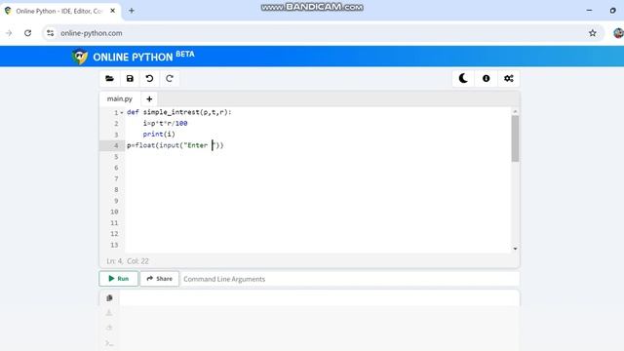Open file with the folder icon
Viewport: 624px width, 351px height.
[x=109, y=78]
